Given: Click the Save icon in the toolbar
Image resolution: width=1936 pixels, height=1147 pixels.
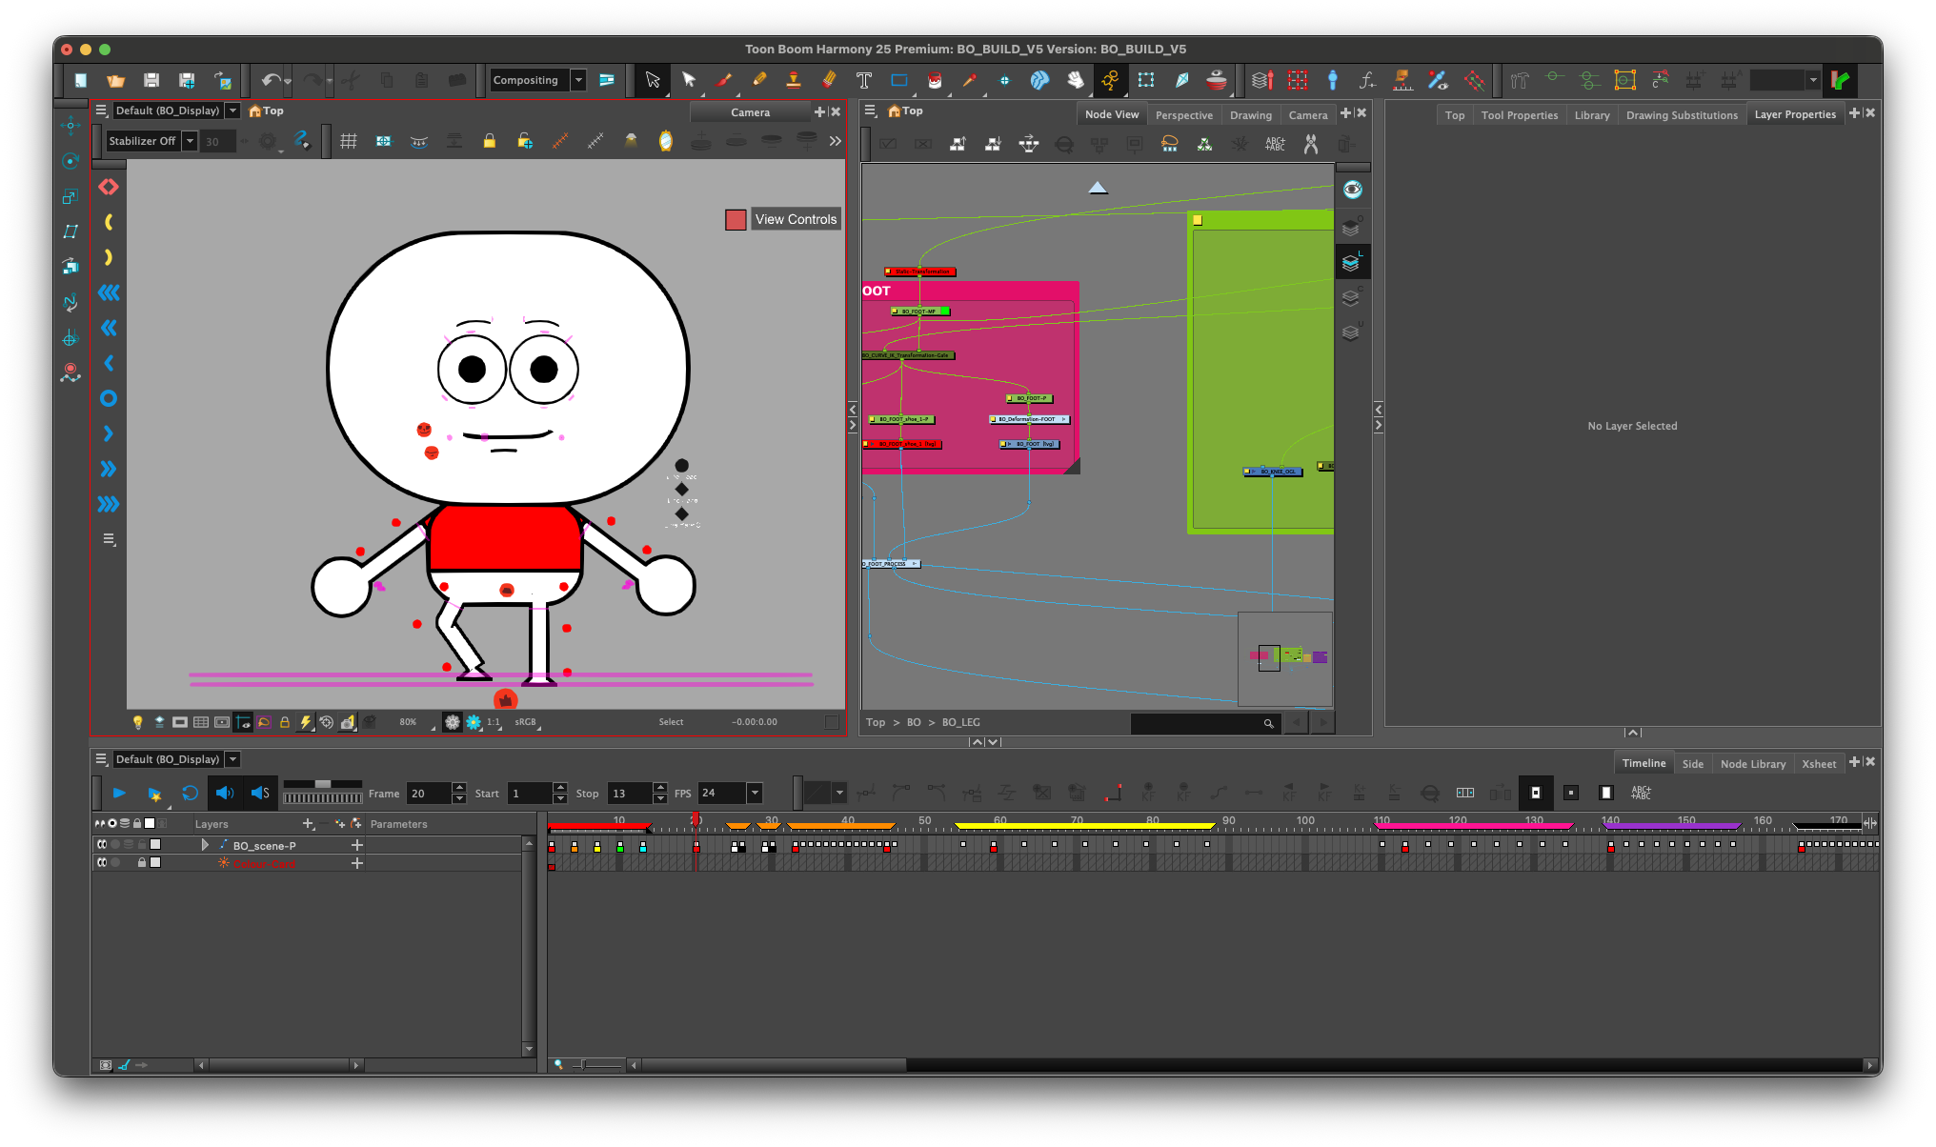Looking at the screenshot, I should [151, 81].
